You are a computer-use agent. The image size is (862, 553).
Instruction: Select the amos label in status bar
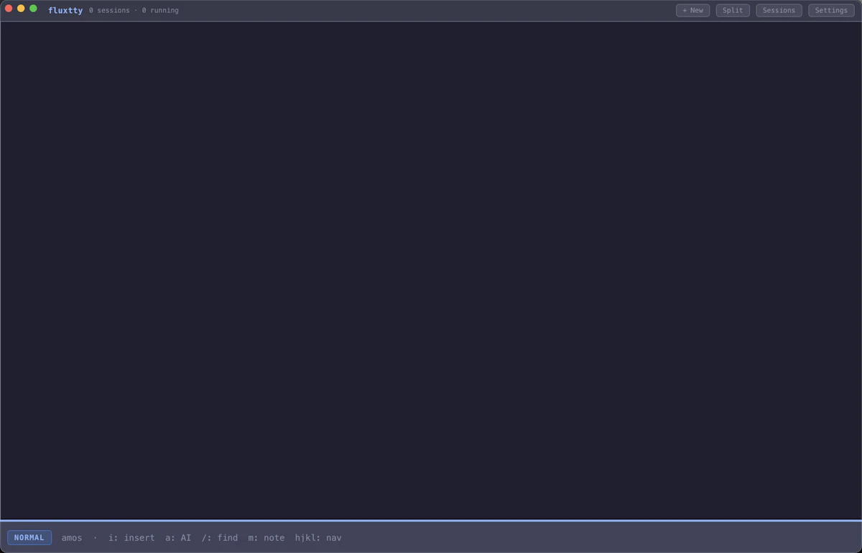[x=72, y=538]
